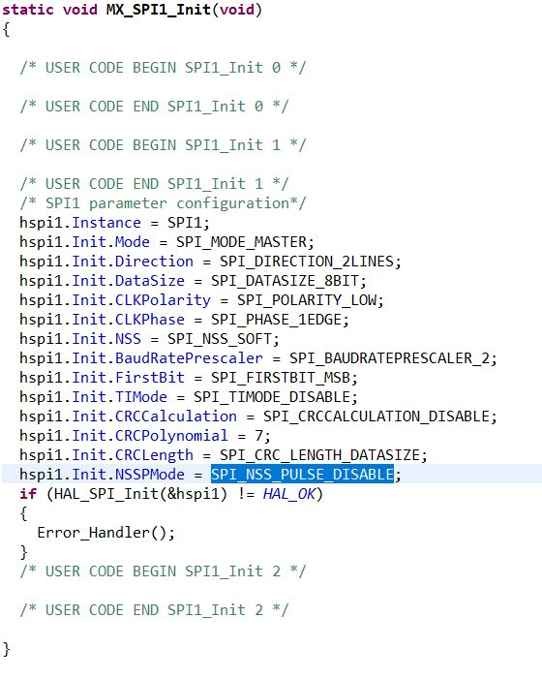Click the Direction field name
The width and height of the screenshot is (542, 679).
154,262
